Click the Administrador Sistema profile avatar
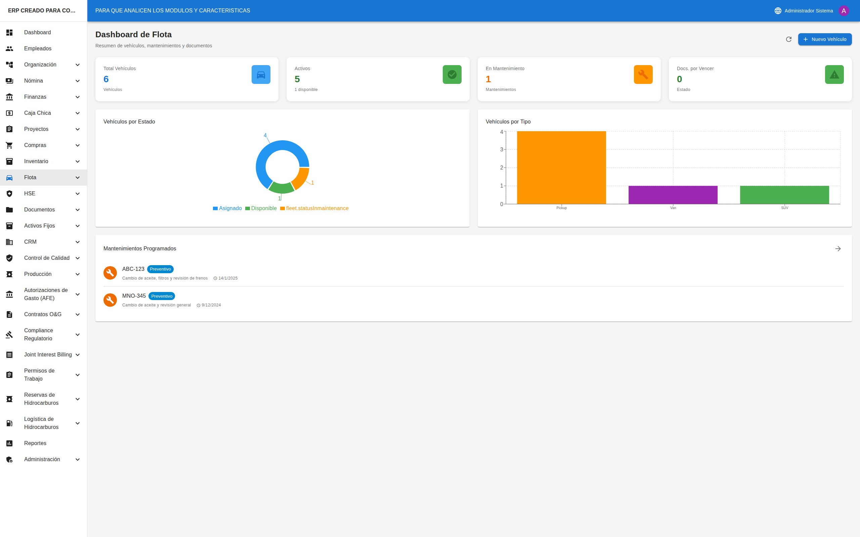Viewport: 860px width, 537px height. [844, 10]
